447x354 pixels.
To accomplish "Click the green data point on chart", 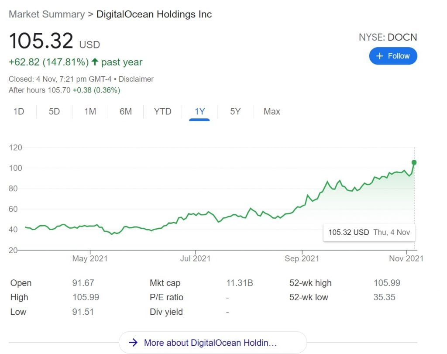I will coord(414,162).
